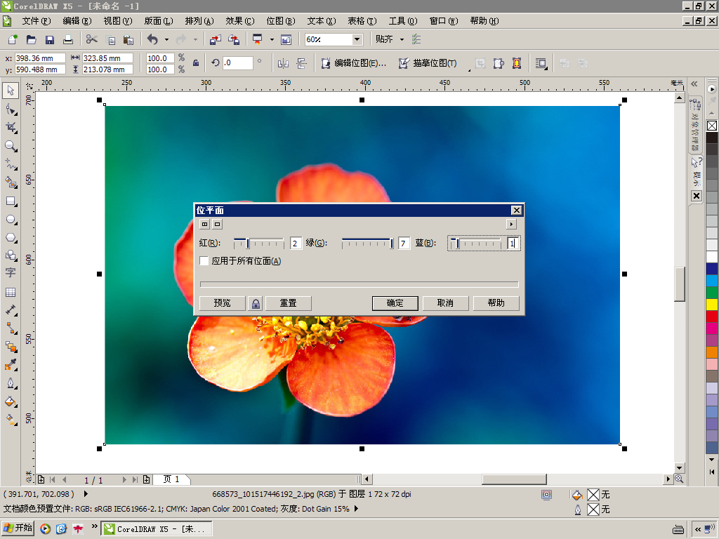Click the 确定 button
The image size is (719, 539).
(395, 303)
